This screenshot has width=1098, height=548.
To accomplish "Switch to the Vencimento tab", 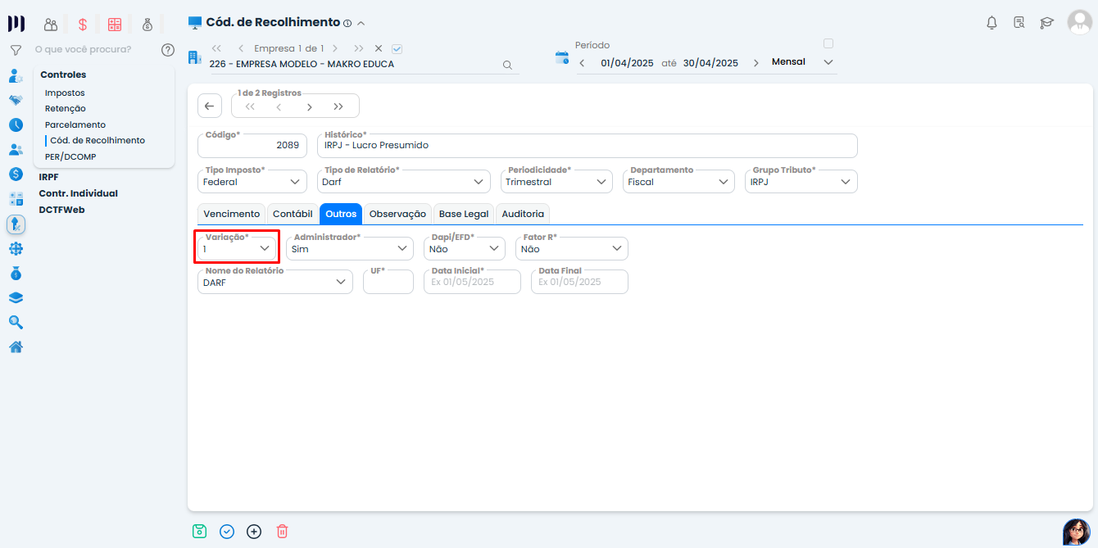I will 231,214.
